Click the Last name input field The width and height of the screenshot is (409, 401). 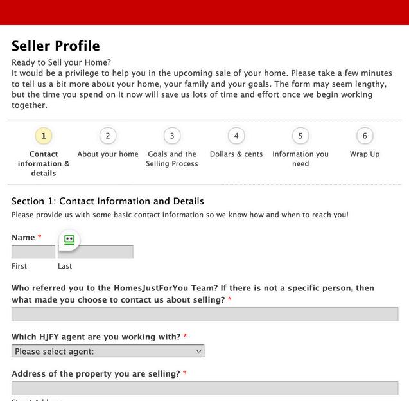pos(96,253)
